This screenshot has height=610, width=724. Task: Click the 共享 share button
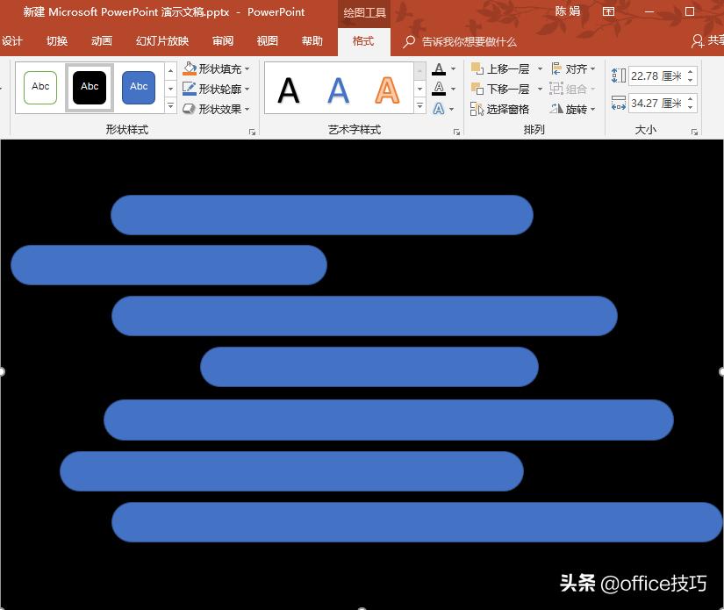click(707, 41)
